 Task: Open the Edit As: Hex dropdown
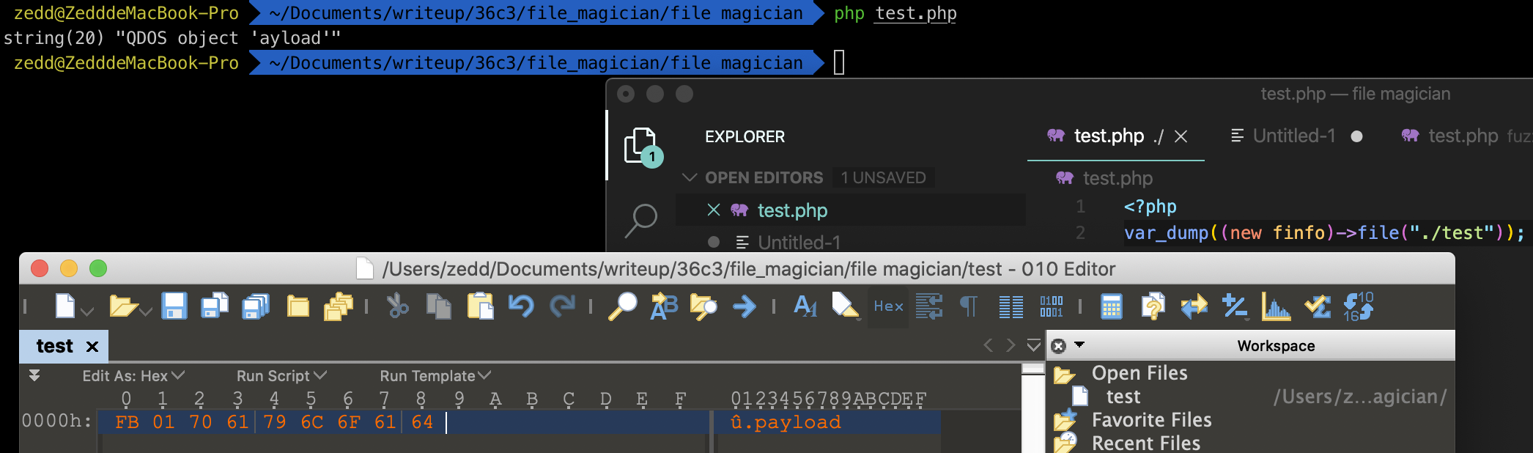click(133, 375)
